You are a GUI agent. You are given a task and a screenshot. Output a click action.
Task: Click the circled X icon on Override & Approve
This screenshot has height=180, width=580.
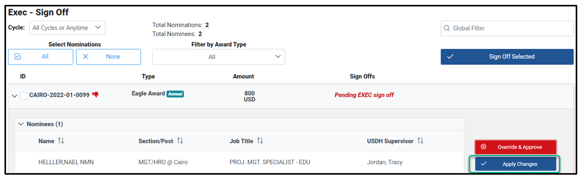point(484,147)
